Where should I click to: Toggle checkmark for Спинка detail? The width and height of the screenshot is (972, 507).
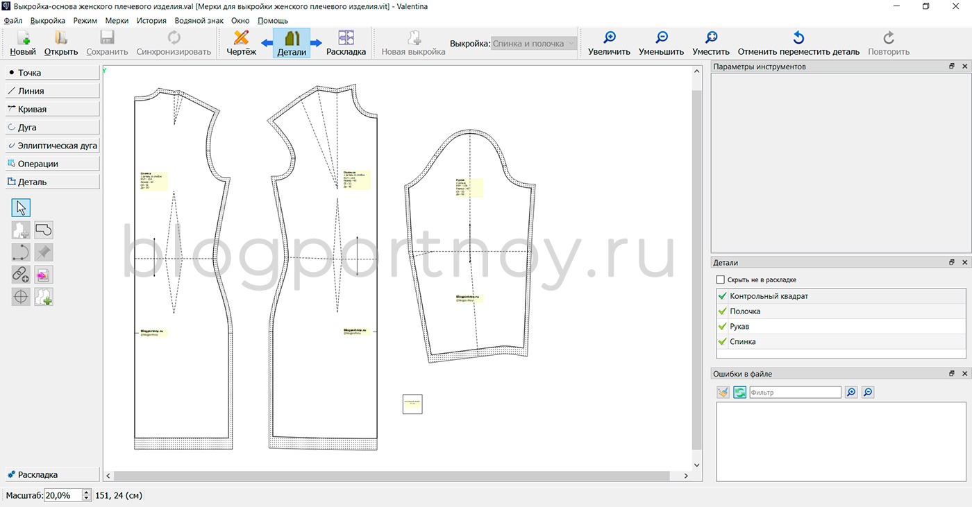(723, 342)
